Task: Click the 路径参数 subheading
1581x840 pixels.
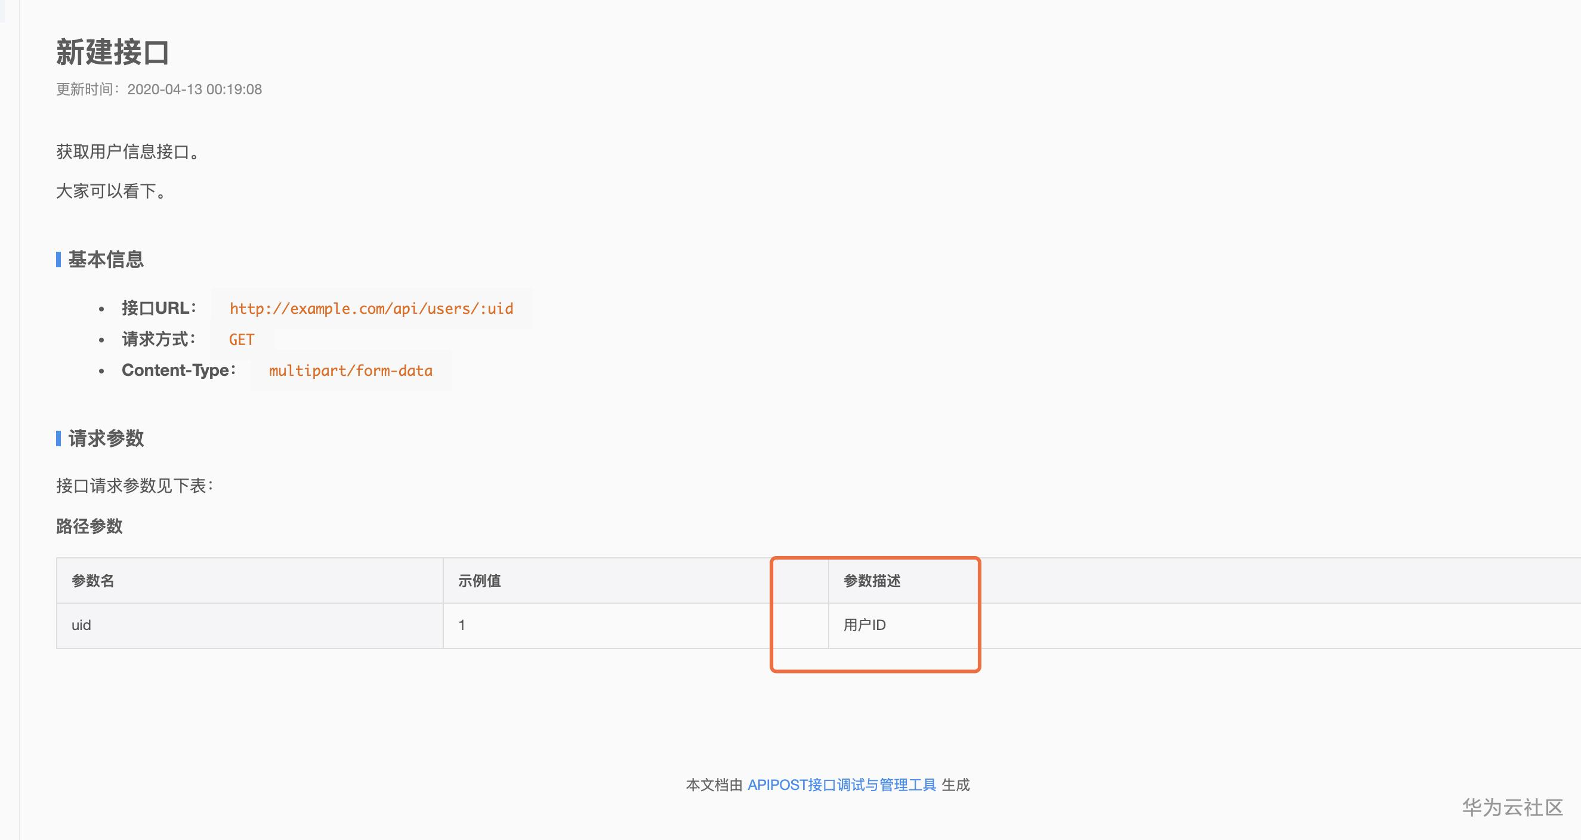Action: click(x=89, y=526)
